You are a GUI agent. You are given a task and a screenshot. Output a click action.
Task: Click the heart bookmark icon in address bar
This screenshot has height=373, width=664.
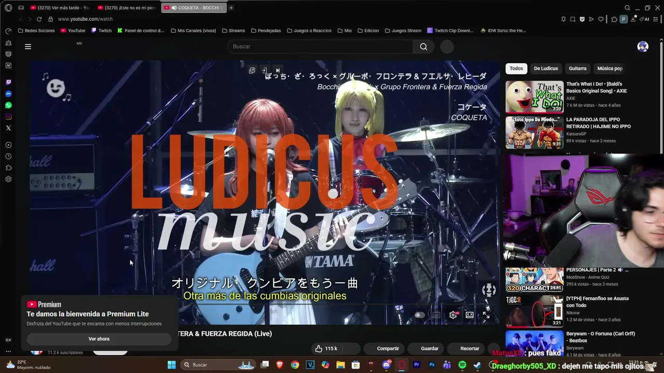[x=601, y=19]
